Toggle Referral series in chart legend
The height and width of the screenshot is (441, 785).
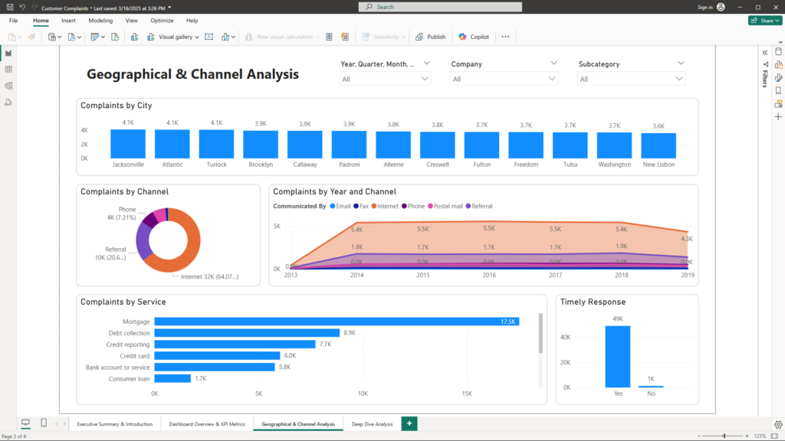click(x=478, y=206)
